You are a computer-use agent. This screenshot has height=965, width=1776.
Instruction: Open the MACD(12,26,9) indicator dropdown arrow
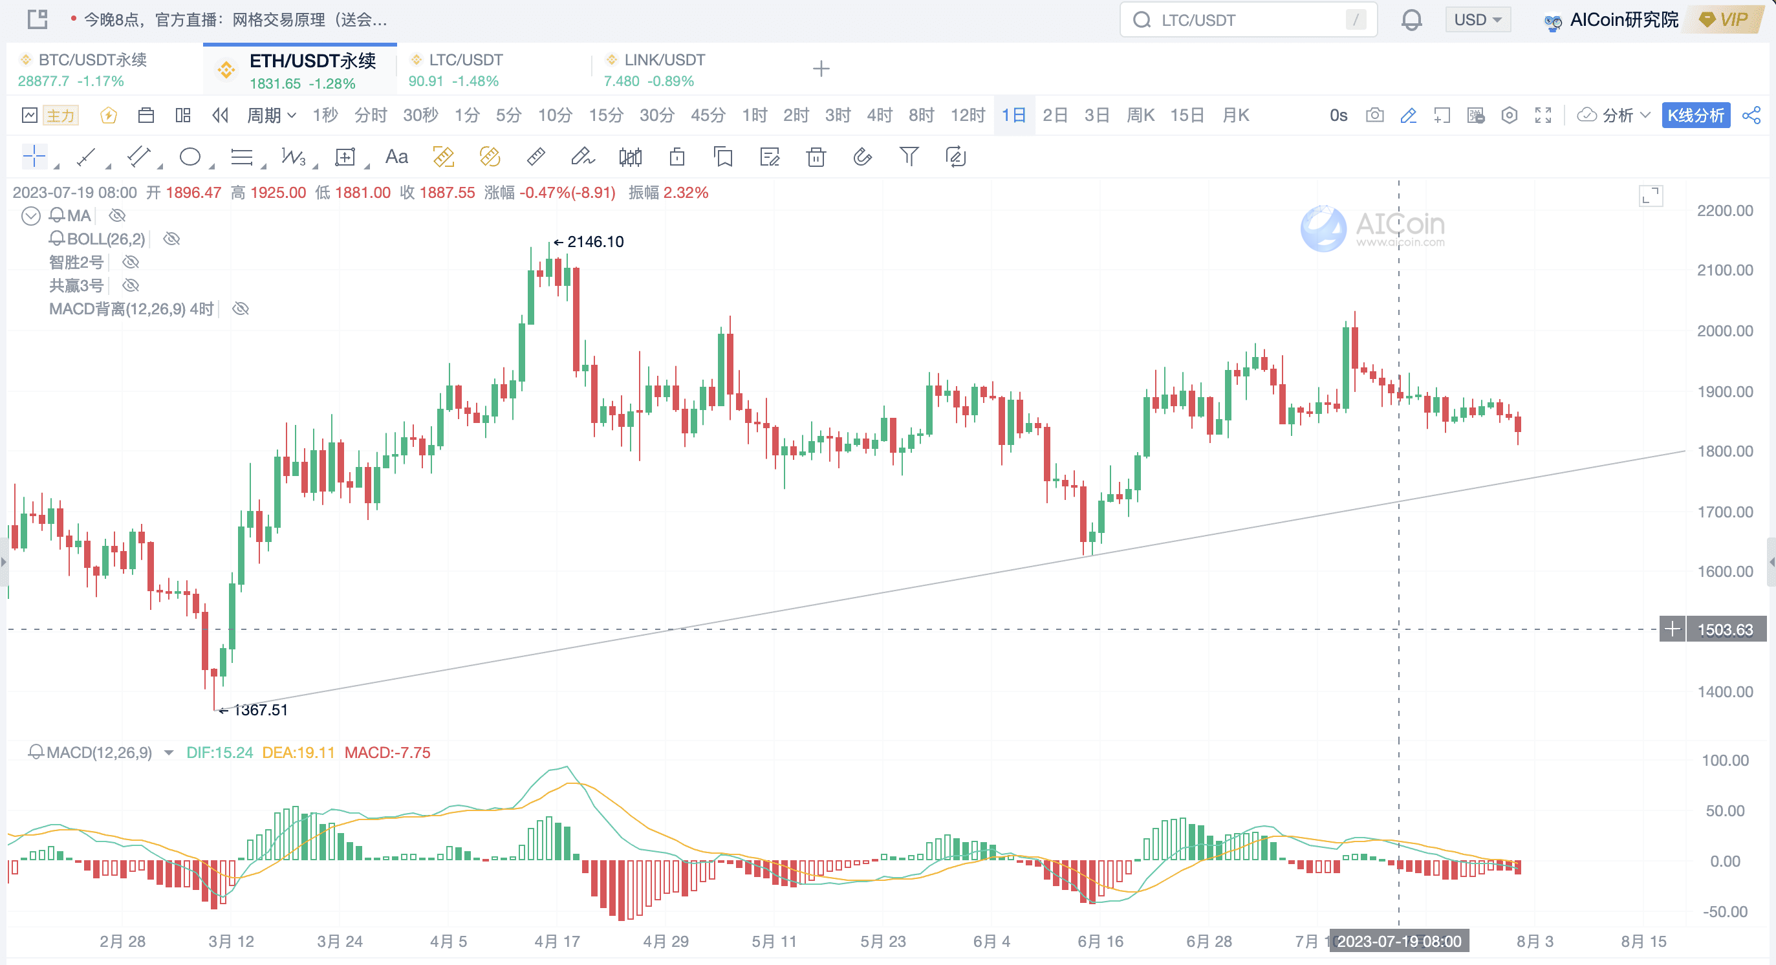[168, 753]
